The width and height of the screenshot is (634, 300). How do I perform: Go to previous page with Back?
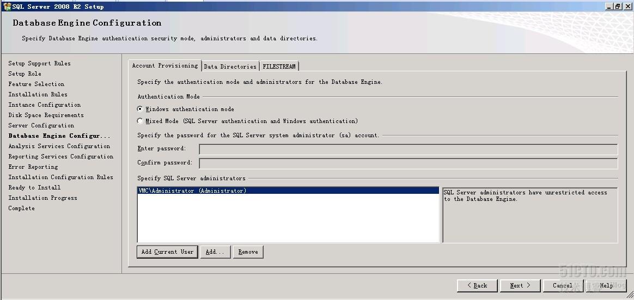(x=477, y=285)
